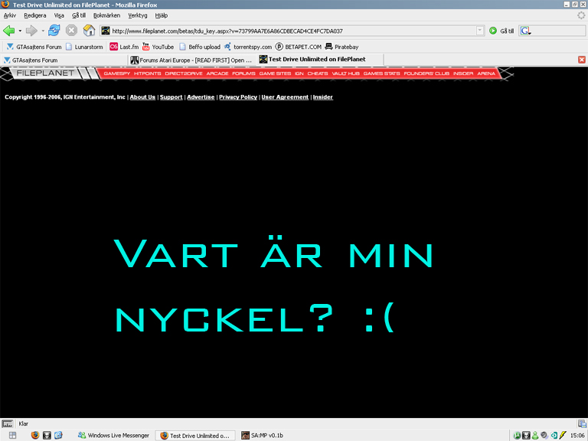
Task: Close the current tab with red X
Action: click(x=582, y=60)
